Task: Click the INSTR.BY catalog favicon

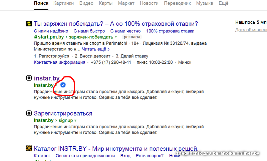Action: tap(29, 148)
